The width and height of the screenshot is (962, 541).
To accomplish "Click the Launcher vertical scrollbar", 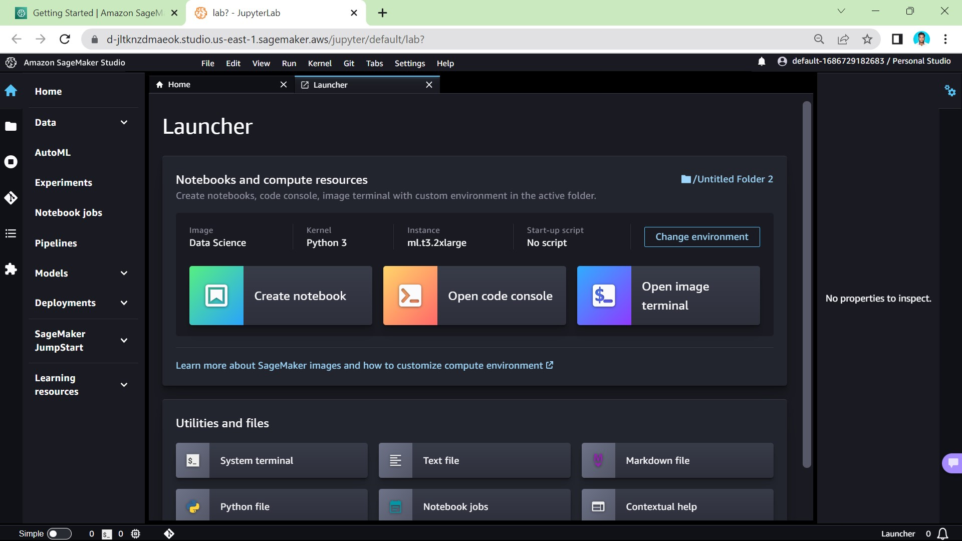I will pyautogui.click(x=806, y=286).
